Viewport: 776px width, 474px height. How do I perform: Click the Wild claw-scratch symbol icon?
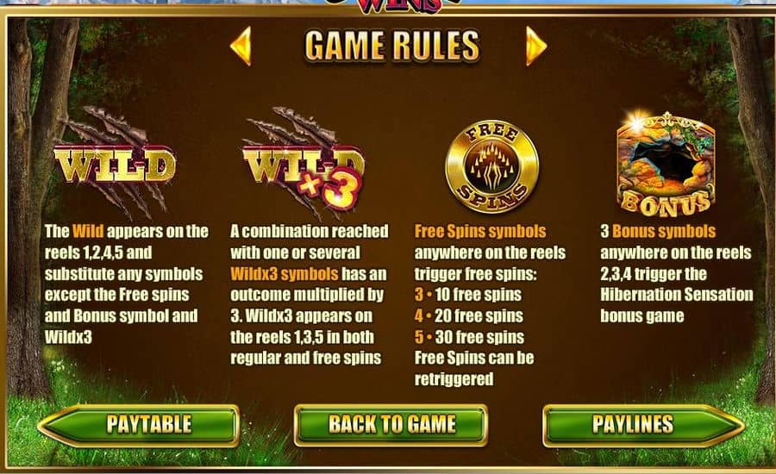pos(115,163)
